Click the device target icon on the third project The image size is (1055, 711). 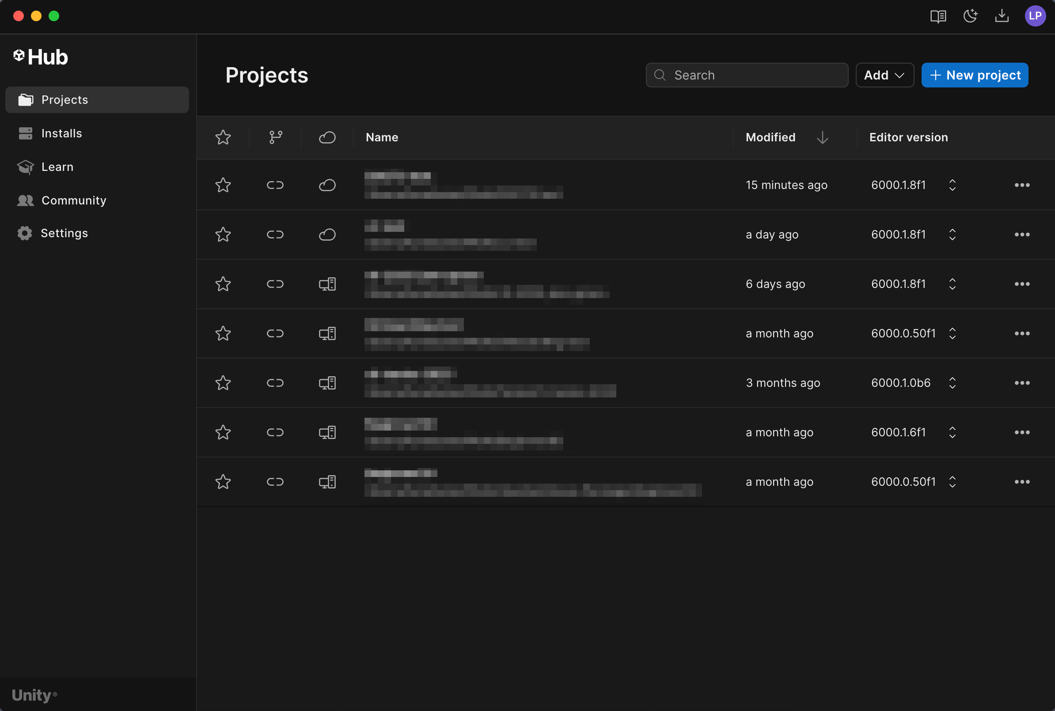[x=327, y=284]
